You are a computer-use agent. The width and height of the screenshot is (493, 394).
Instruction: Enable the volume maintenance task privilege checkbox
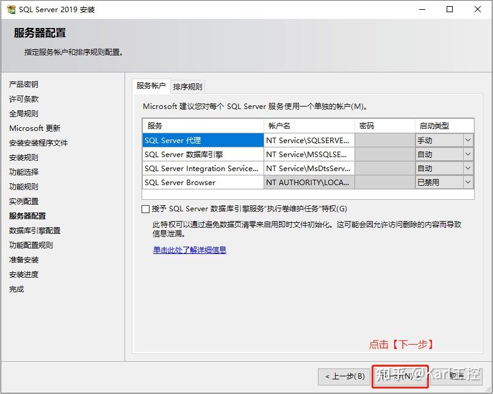coord(145,209)
